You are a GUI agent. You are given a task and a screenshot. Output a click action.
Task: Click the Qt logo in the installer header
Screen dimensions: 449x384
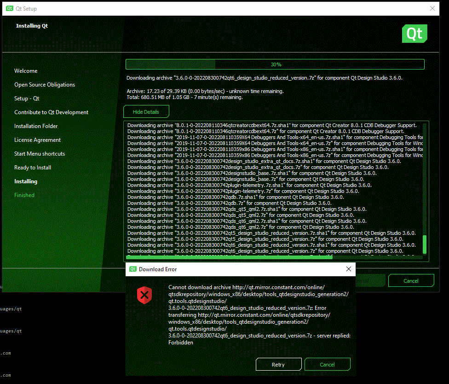click(x=414, y=34)
